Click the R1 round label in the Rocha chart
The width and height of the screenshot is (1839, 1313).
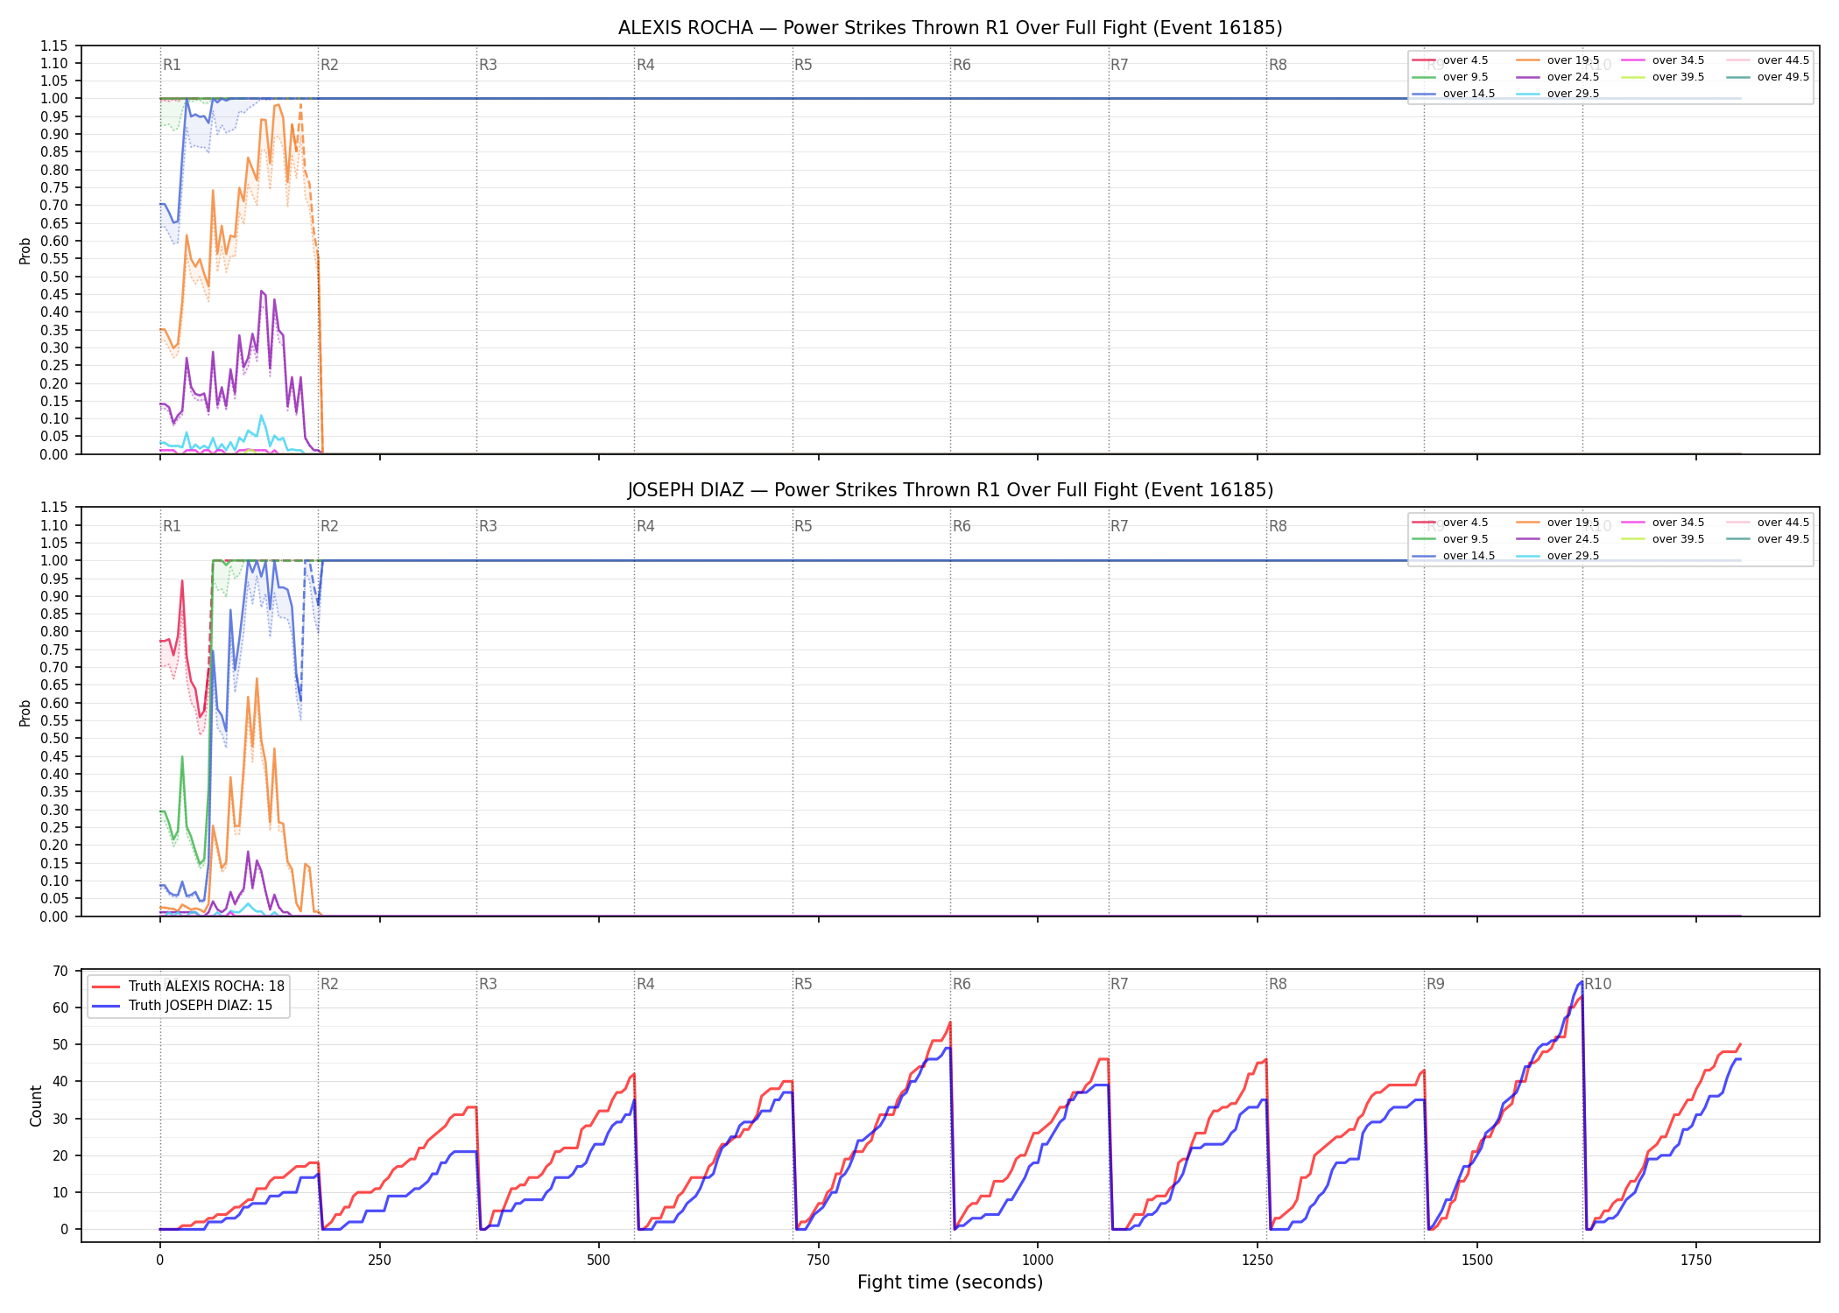click(x=172, y=65)
